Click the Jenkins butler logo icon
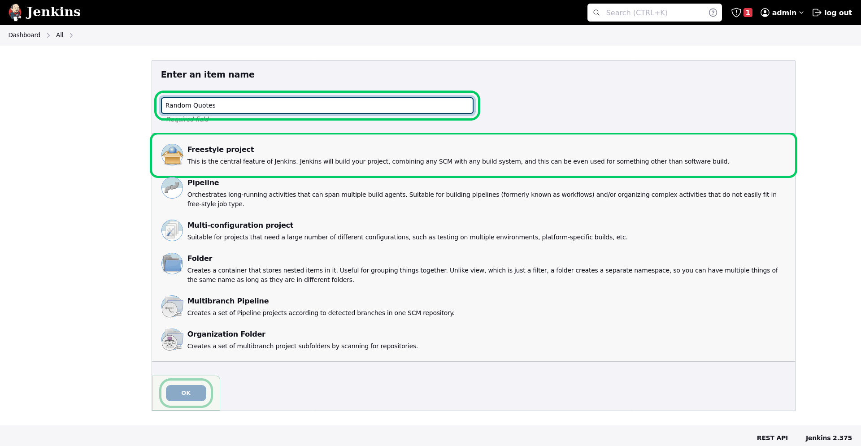Image resolution: width=861 pixels, height=446 pixels. 15,13
